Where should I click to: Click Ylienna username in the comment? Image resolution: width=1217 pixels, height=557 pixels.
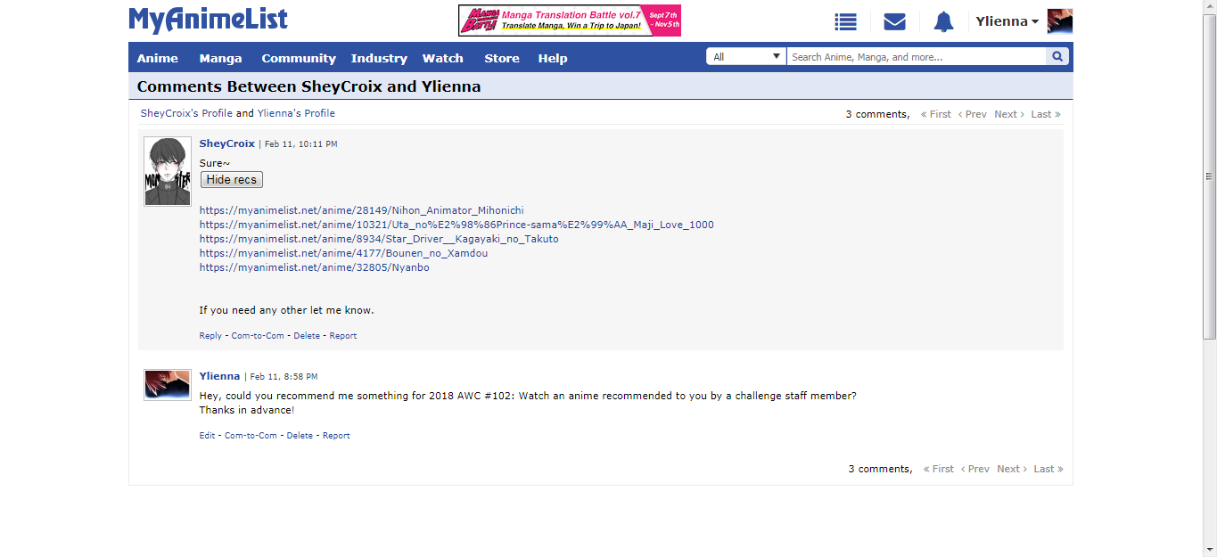pos(219,376)
